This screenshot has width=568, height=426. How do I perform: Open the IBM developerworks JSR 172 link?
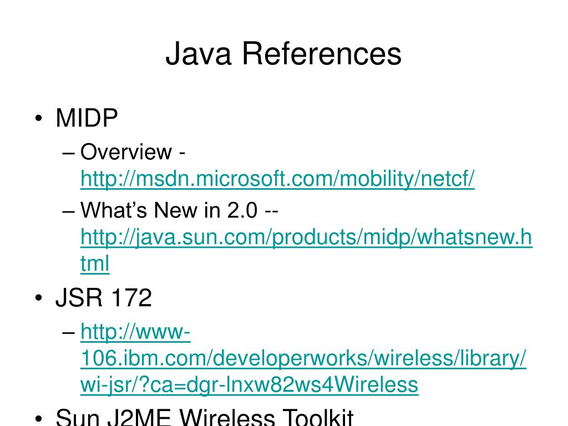[303, 358]
